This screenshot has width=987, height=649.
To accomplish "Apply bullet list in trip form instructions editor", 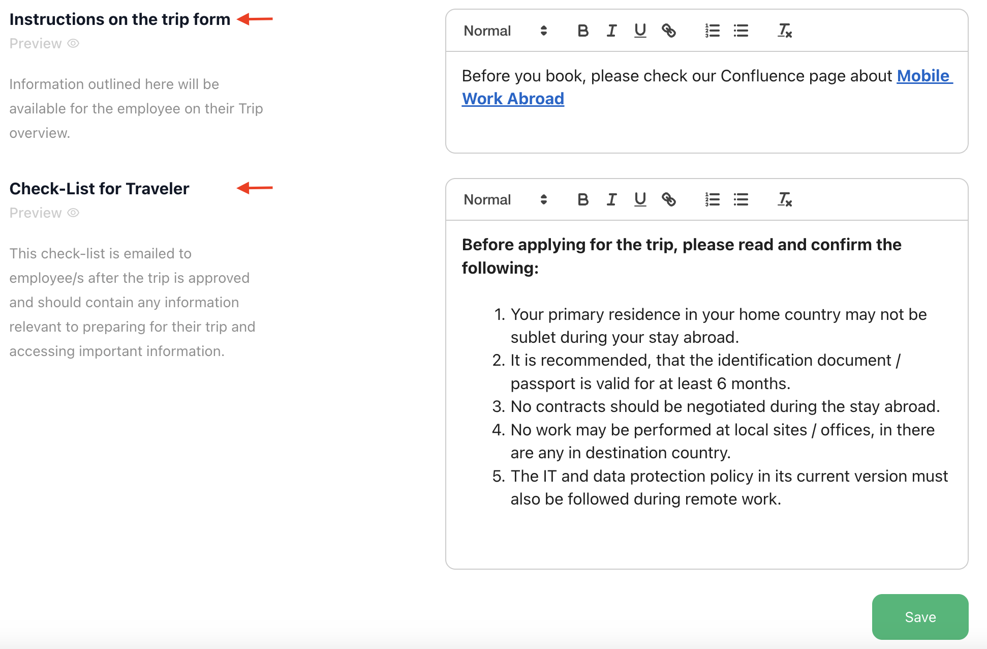I will point(741,31).
